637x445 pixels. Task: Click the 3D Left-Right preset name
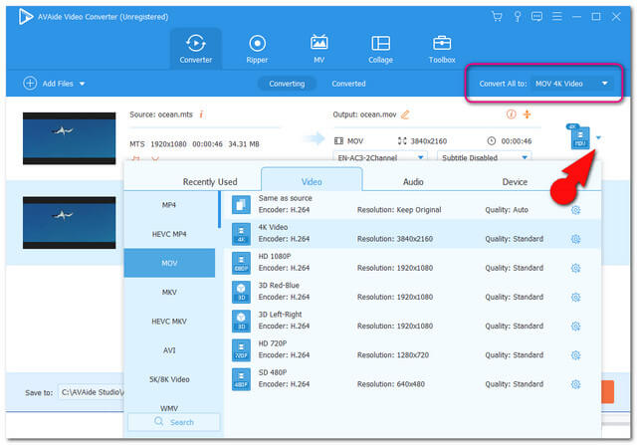tap(280, 315)
